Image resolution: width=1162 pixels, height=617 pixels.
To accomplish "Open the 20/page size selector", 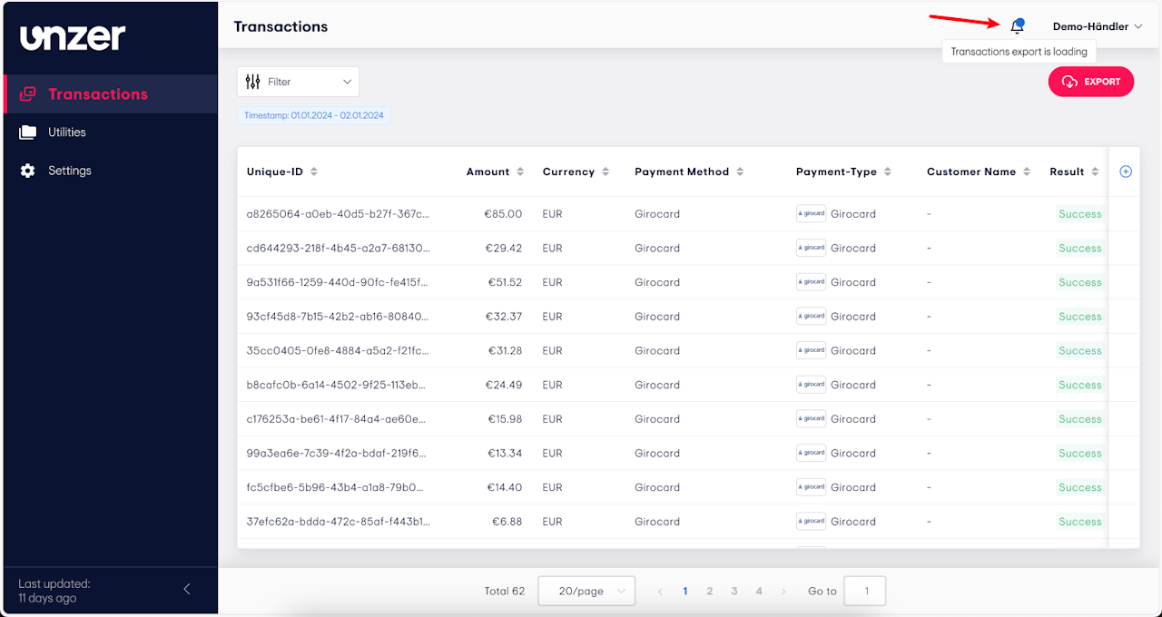I will pos(586,592).
